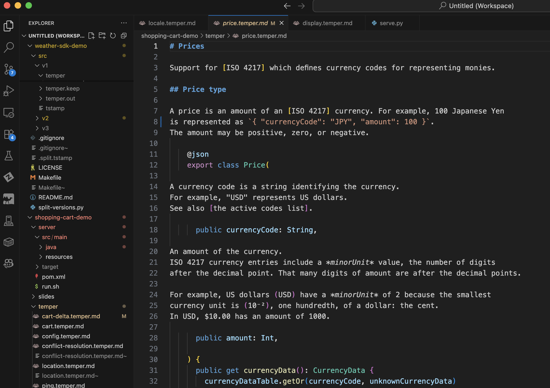Open explorer more actions ellipsis menu
The height and width of the screenshot is (388, 550).
coord(124,23)
